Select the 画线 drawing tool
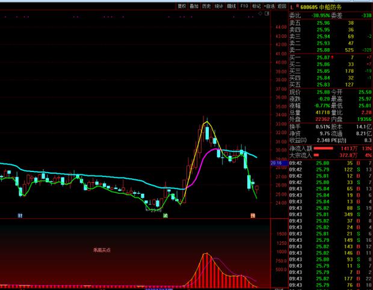This screenshot has width=373, height=290. pos(232,6)
